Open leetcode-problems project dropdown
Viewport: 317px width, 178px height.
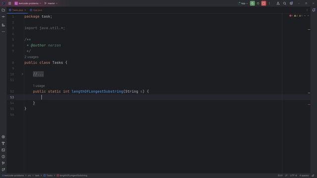pos(28,3)
